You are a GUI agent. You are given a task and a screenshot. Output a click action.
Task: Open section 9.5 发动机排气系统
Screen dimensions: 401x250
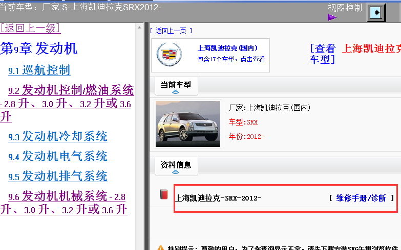pos(58,176)
